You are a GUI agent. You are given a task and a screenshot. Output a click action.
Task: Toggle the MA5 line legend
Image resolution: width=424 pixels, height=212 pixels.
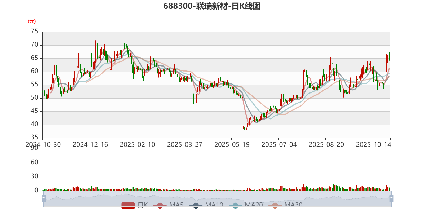tap(168, 205)
